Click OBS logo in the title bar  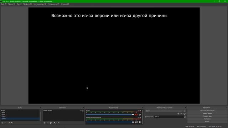click(1, 1)
